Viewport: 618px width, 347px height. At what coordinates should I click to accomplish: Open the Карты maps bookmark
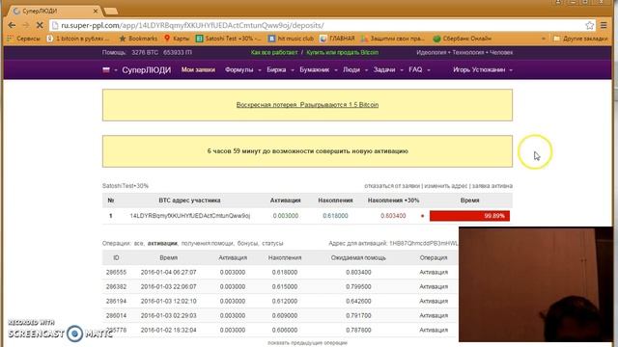(x=177, y=39)
